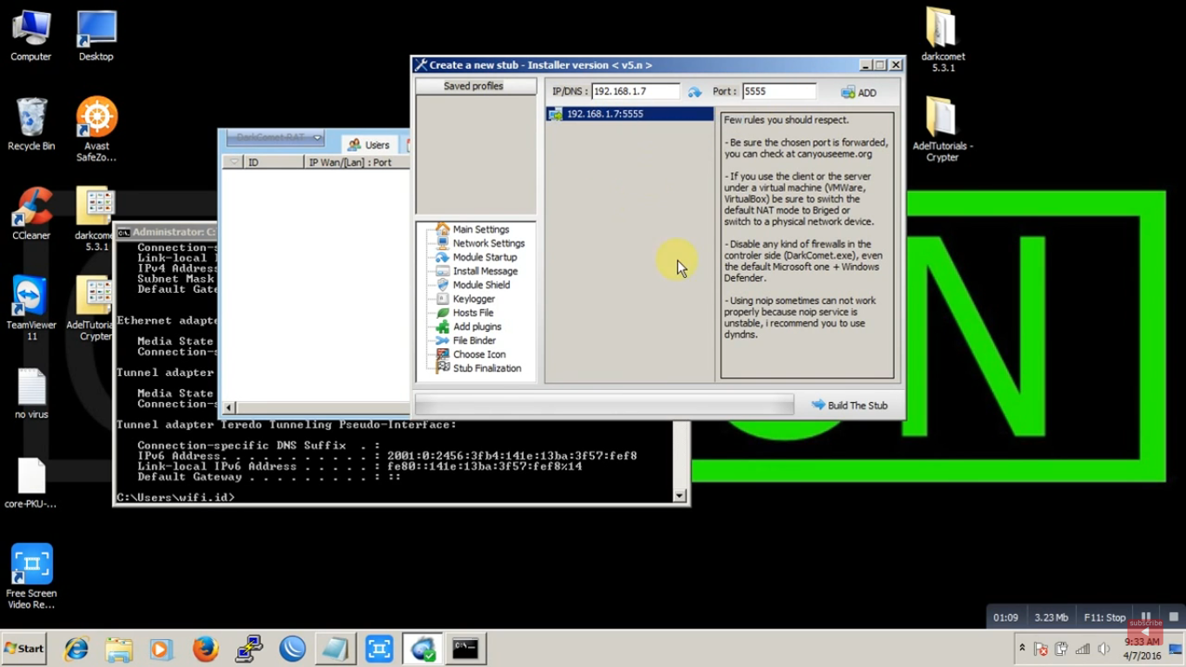Click the red X flag tray icon
The image size is (1186, 667).
pos(1040,649)
